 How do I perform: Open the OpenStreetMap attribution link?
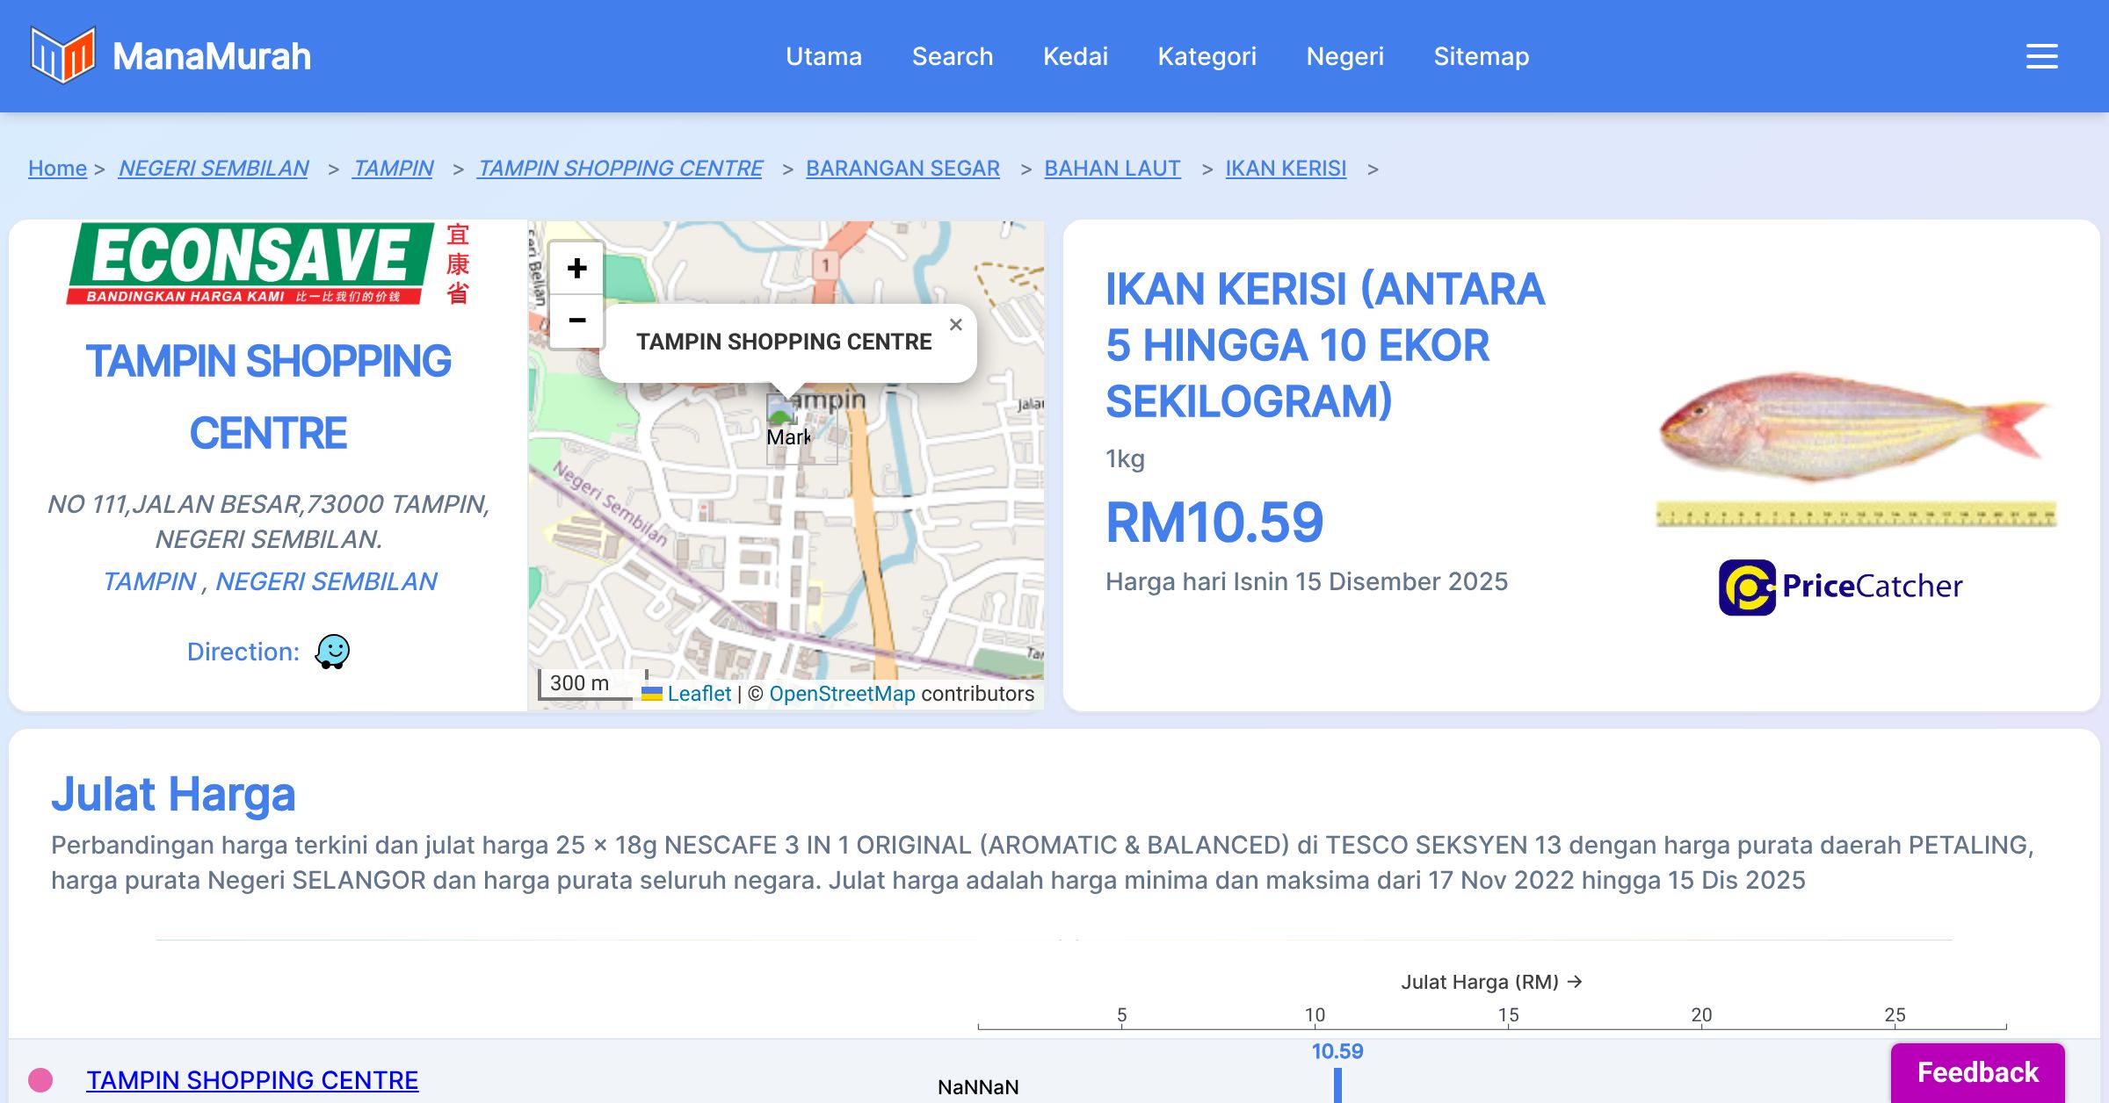tap(842, 694)
